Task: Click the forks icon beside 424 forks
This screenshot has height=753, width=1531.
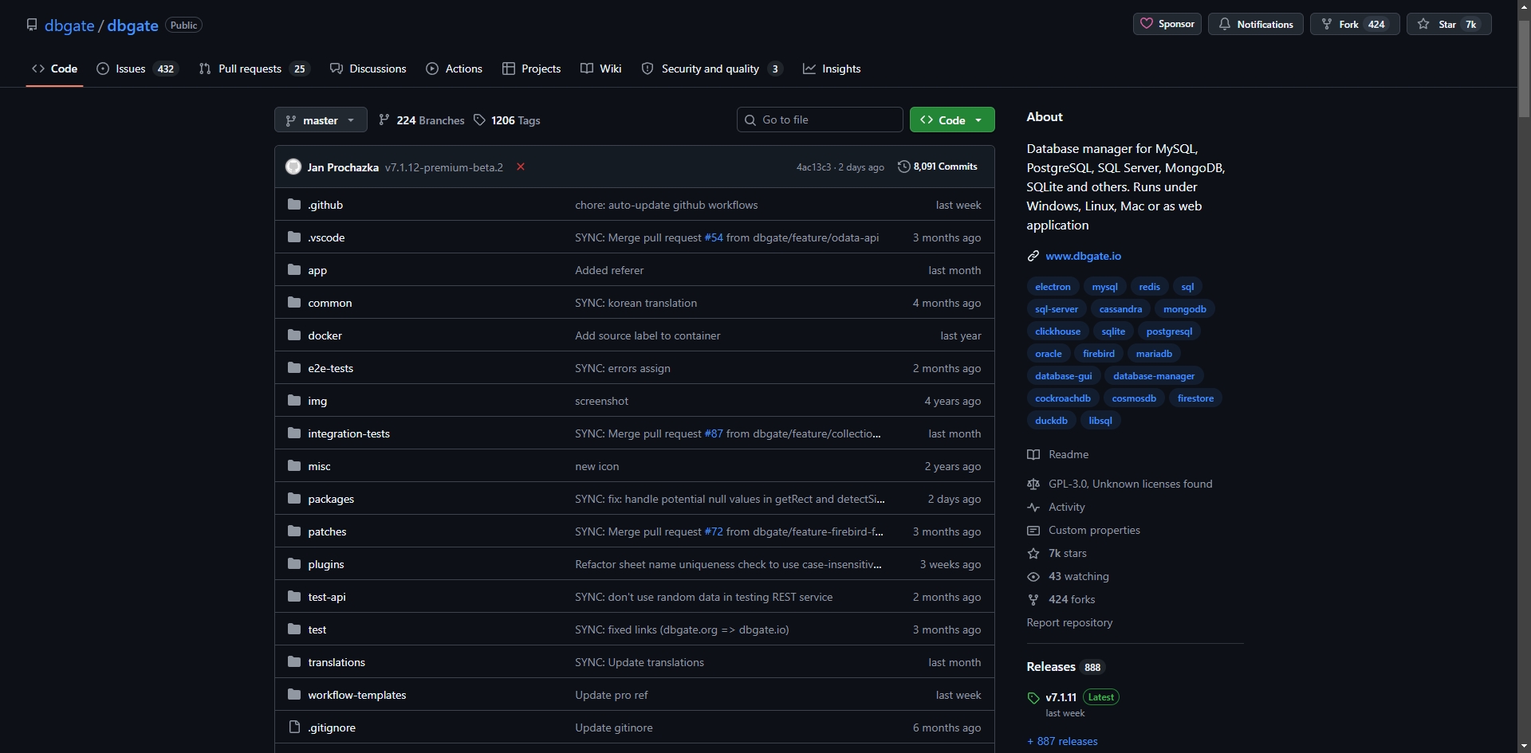Action: (x=1033, y=599)
